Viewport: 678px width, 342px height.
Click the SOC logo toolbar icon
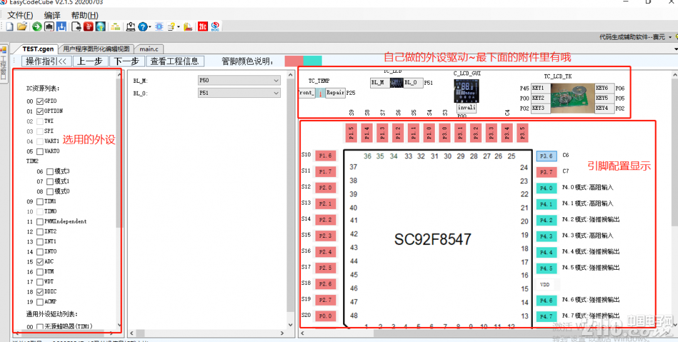[215, 27]
